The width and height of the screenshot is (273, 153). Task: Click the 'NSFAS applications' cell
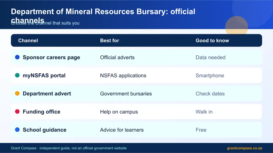point(123,76)
